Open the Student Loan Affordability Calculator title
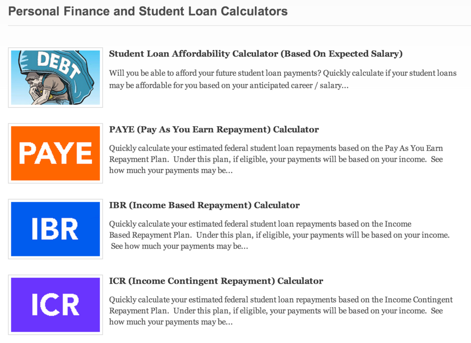Screen dimensions: 471x343 coord(256,54)
